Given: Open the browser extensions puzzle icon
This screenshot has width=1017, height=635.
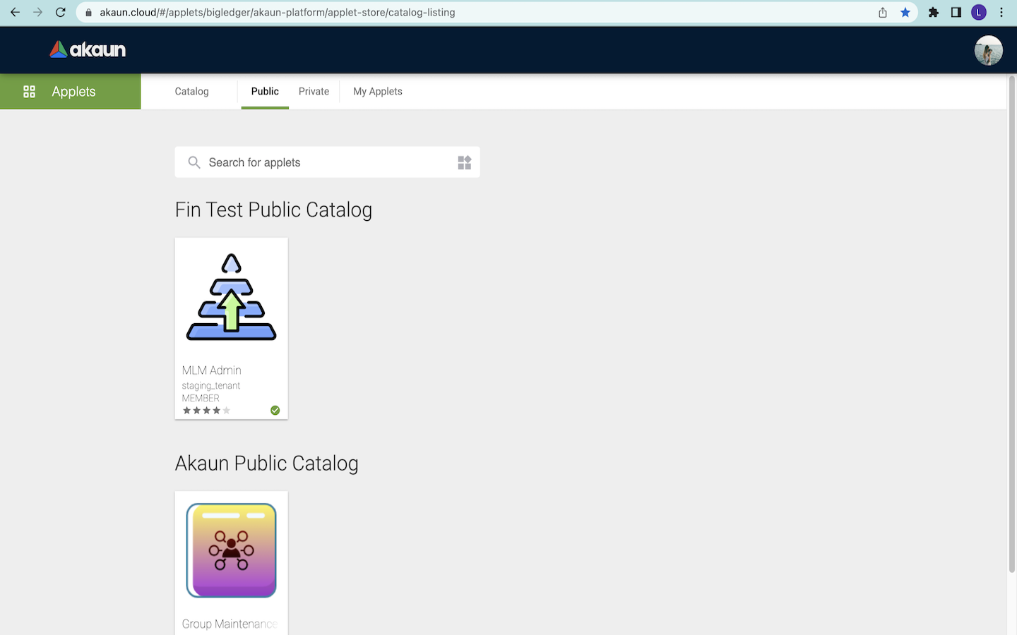Looking at the screenshot, I should (934, 12).
